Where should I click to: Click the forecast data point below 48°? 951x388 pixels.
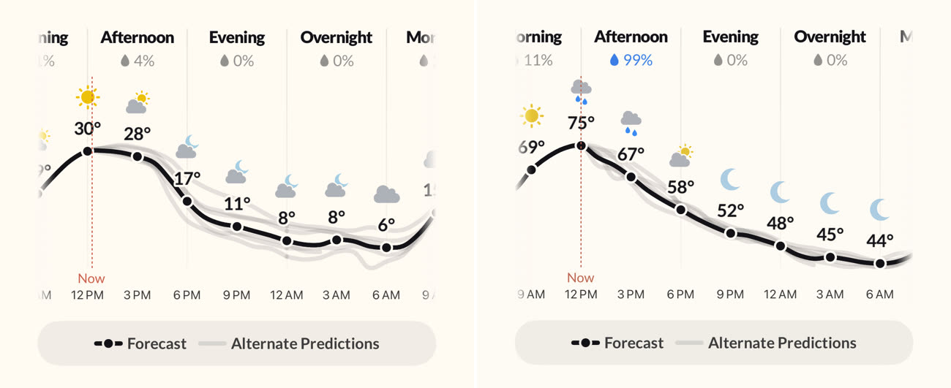(x=781, y=246)
